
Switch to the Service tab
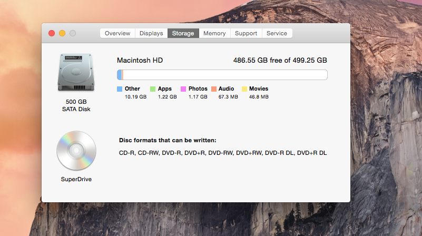tap(277, 33)
